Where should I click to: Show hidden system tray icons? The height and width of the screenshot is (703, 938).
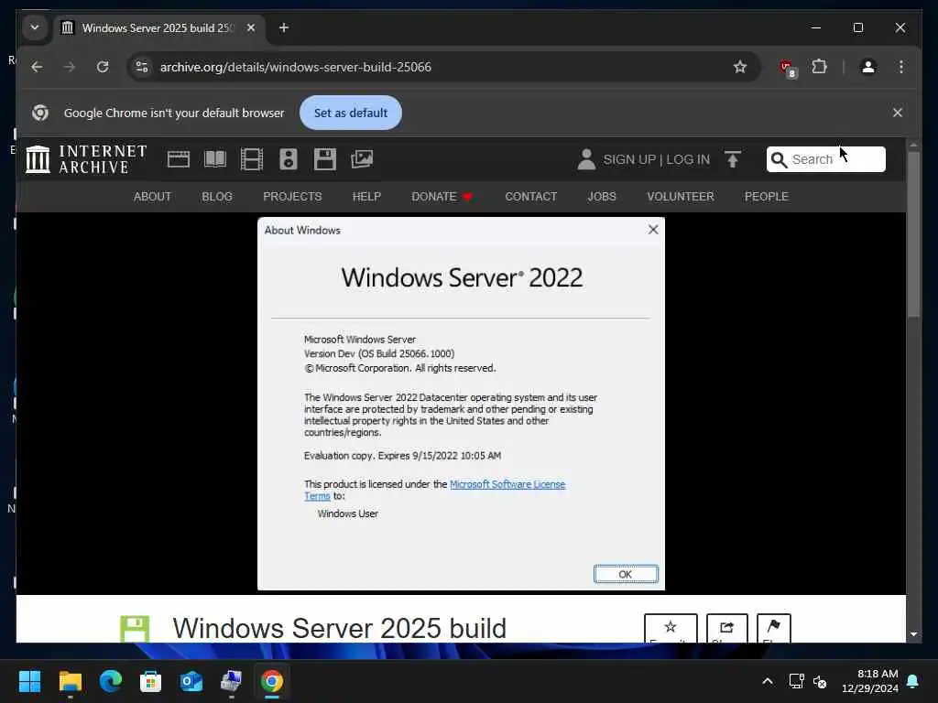tap(768, 681)
